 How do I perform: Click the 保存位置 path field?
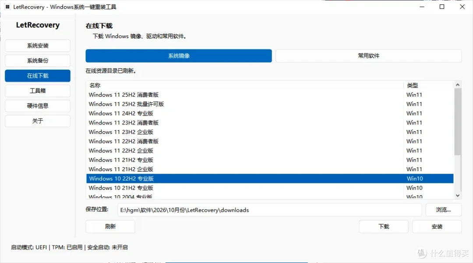(x=269, y=210)
